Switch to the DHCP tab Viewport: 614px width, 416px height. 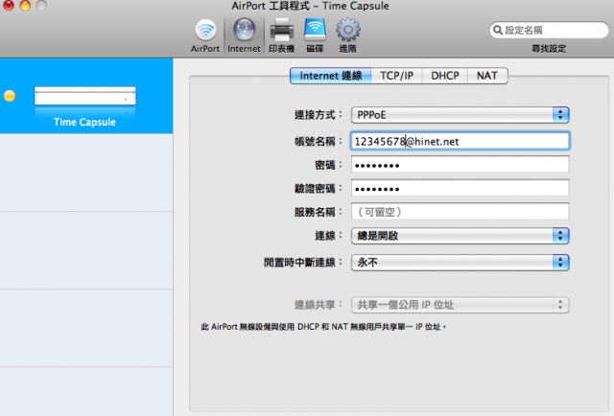(x=445, y=76)
